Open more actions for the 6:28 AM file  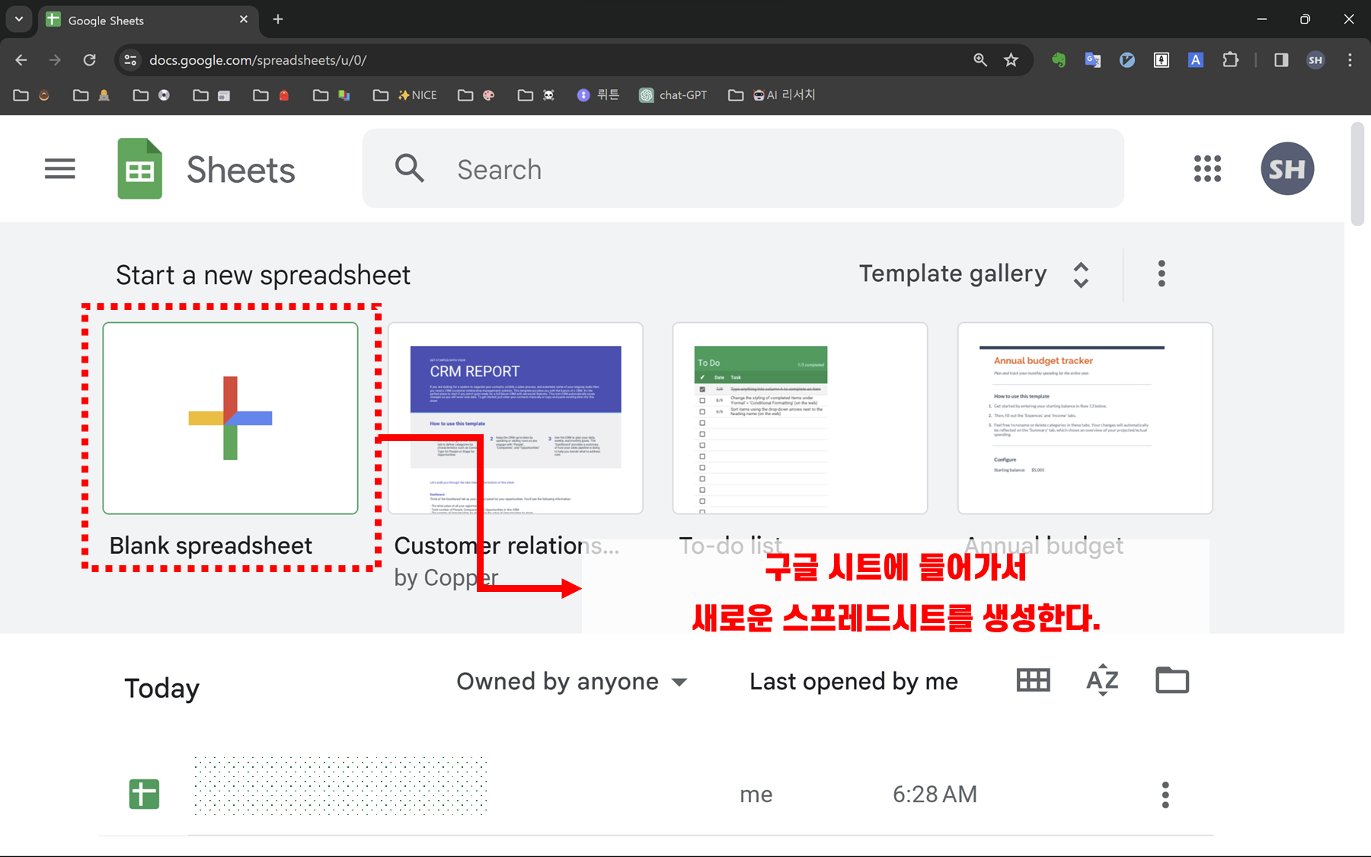pyautogui.click(x=1165, y=795)
